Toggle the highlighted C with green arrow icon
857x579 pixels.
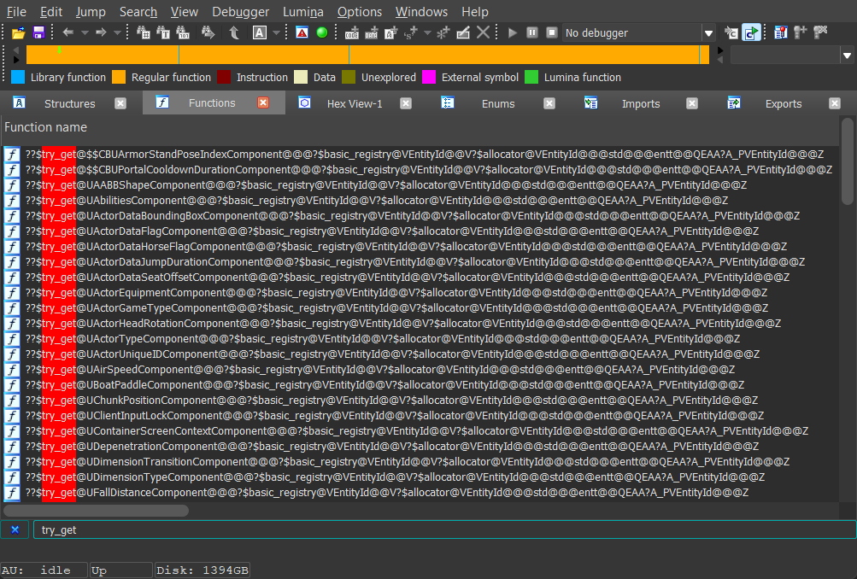752,32
